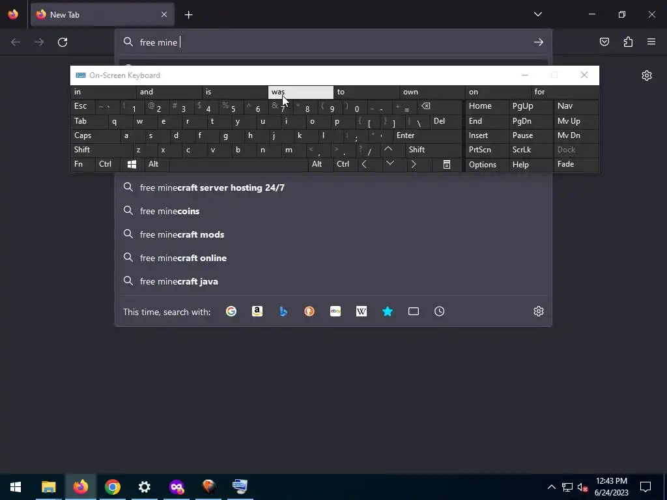Tap the Enter key on keyboard
The width and height of the screenshot is (667, 500).
(427, 135)
